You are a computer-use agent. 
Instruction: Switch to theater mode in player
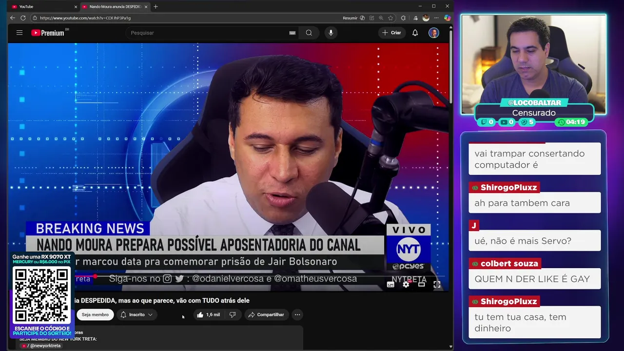point(422,284)
